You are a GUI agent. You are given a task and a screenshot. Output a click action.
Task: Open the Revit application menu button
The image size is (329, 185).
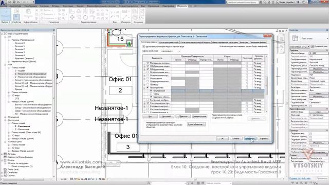[3, 3]
